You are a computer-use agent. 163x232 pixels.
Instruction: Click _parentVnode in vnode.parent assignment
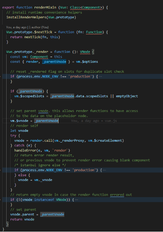tap(52, 214)
